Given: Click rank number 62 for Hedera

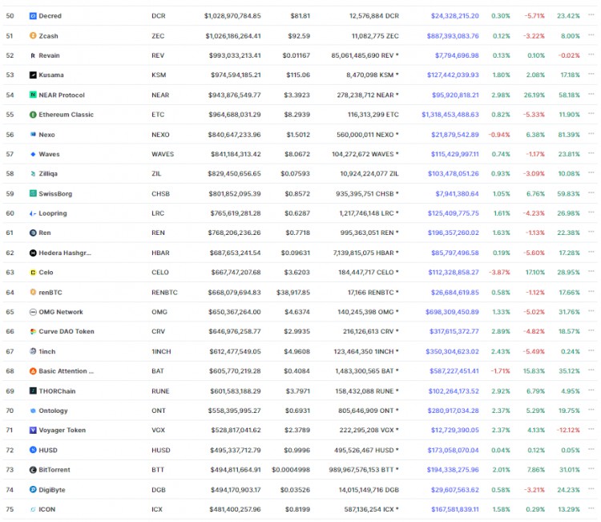Looking at the screenshot, I should pyautogui.click(x=10, y=253).
